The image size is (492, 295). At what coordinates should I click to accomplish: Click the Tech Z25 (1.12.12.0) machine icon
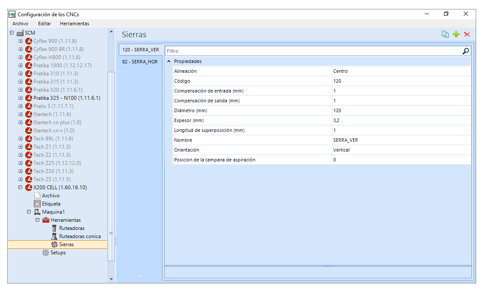(29, 163)
